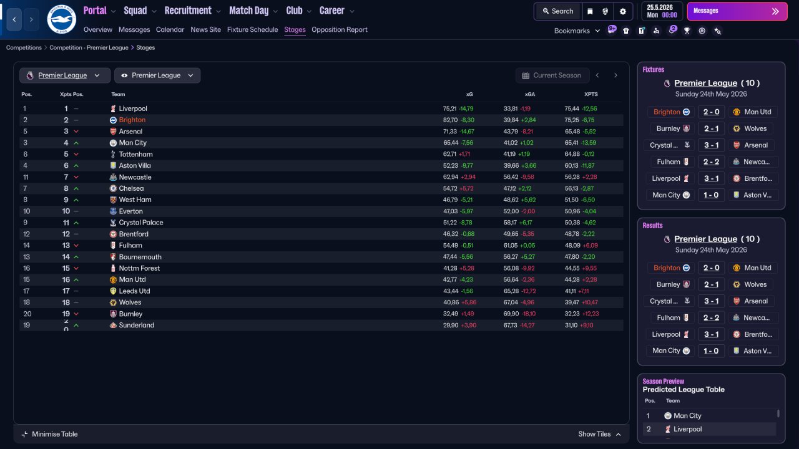Go back with the left arrow button
Screen dimensions: 799x449
pos(15,19)
